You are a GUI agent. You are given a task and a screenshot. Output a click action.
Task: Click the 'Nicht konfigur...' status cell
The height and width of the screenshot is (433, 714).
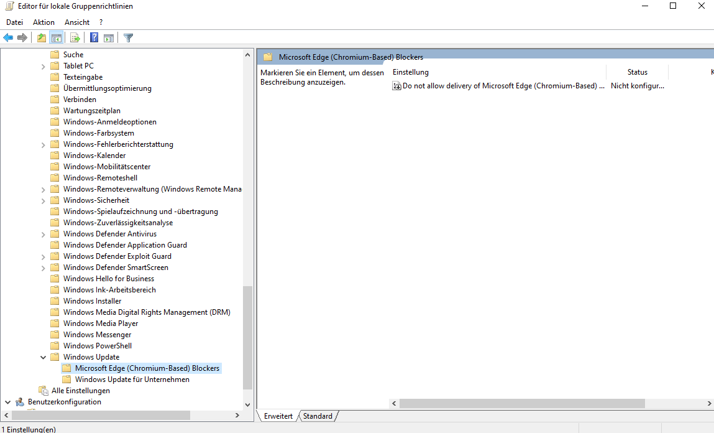[x=637, y=86]
